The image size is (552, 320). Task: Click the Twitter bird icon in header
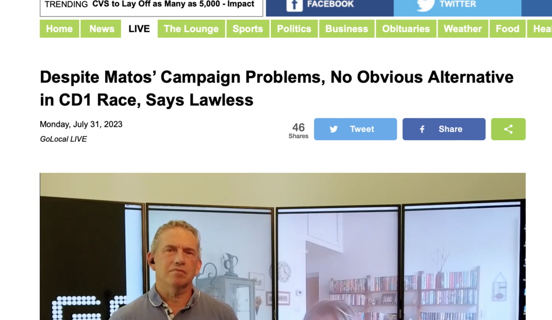pyautogui.click(x=425, y=5)
